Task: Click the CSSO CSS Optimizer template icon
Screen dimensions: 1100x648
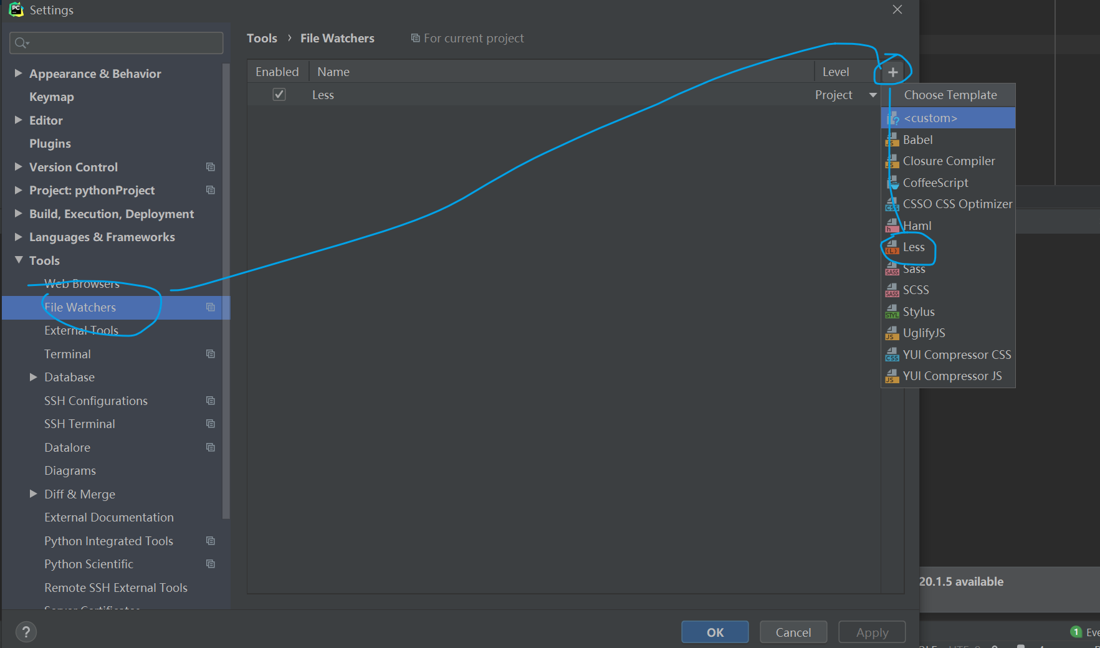Action: (892, 204)
